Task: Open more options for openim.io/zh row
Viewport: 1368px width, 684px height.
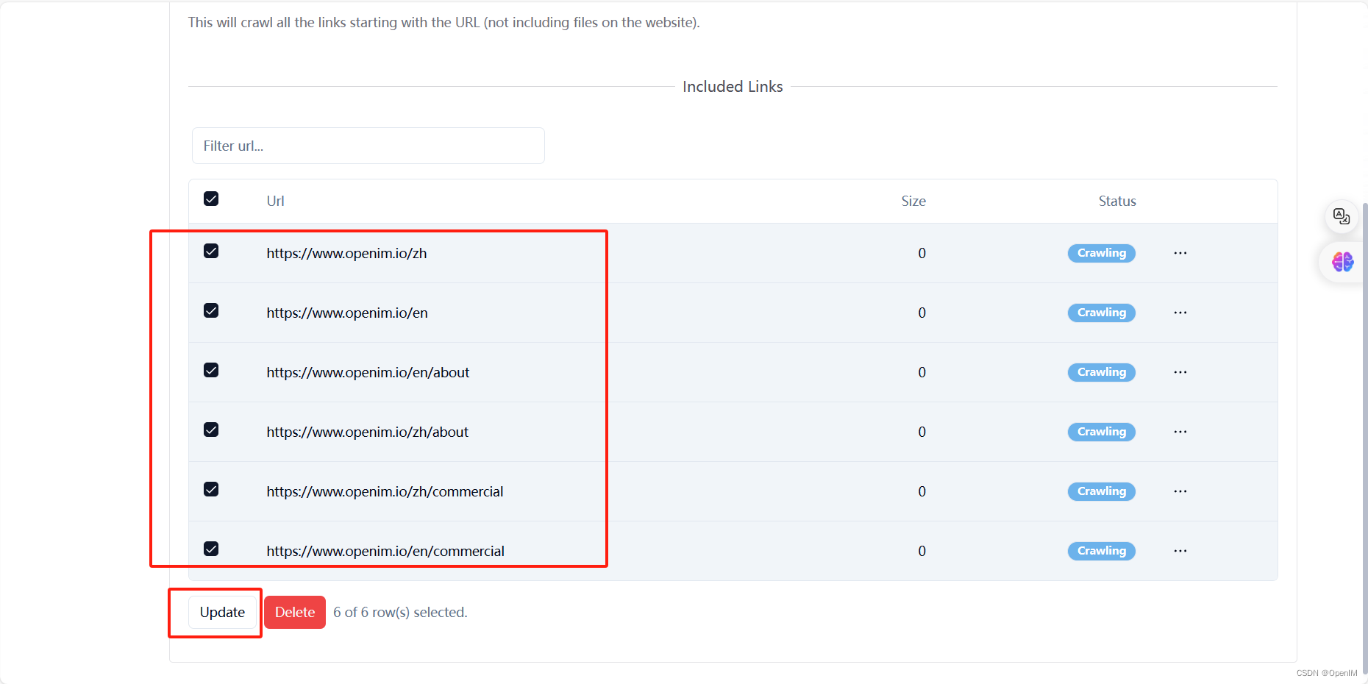Action: [1180, 253]
